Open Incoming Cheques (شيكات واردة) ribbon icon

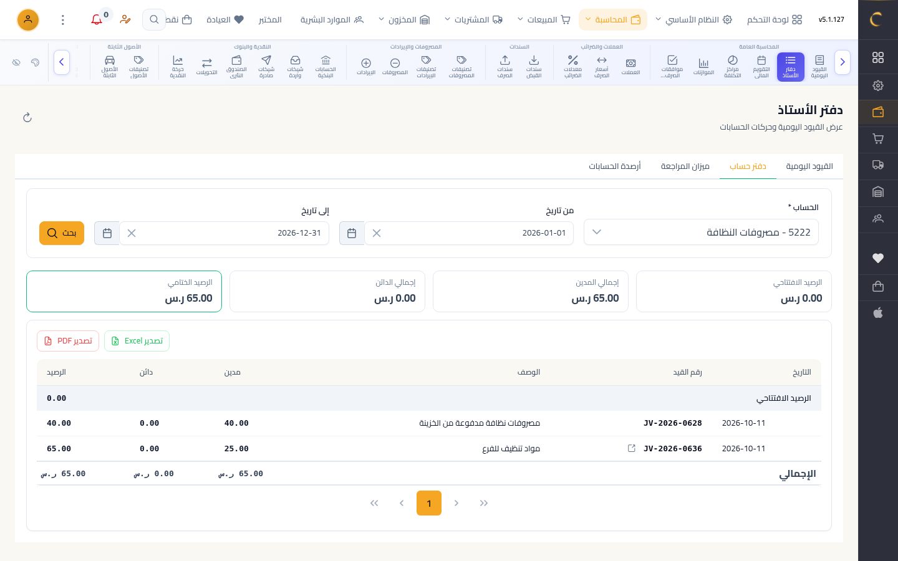(x=295, y=67)
